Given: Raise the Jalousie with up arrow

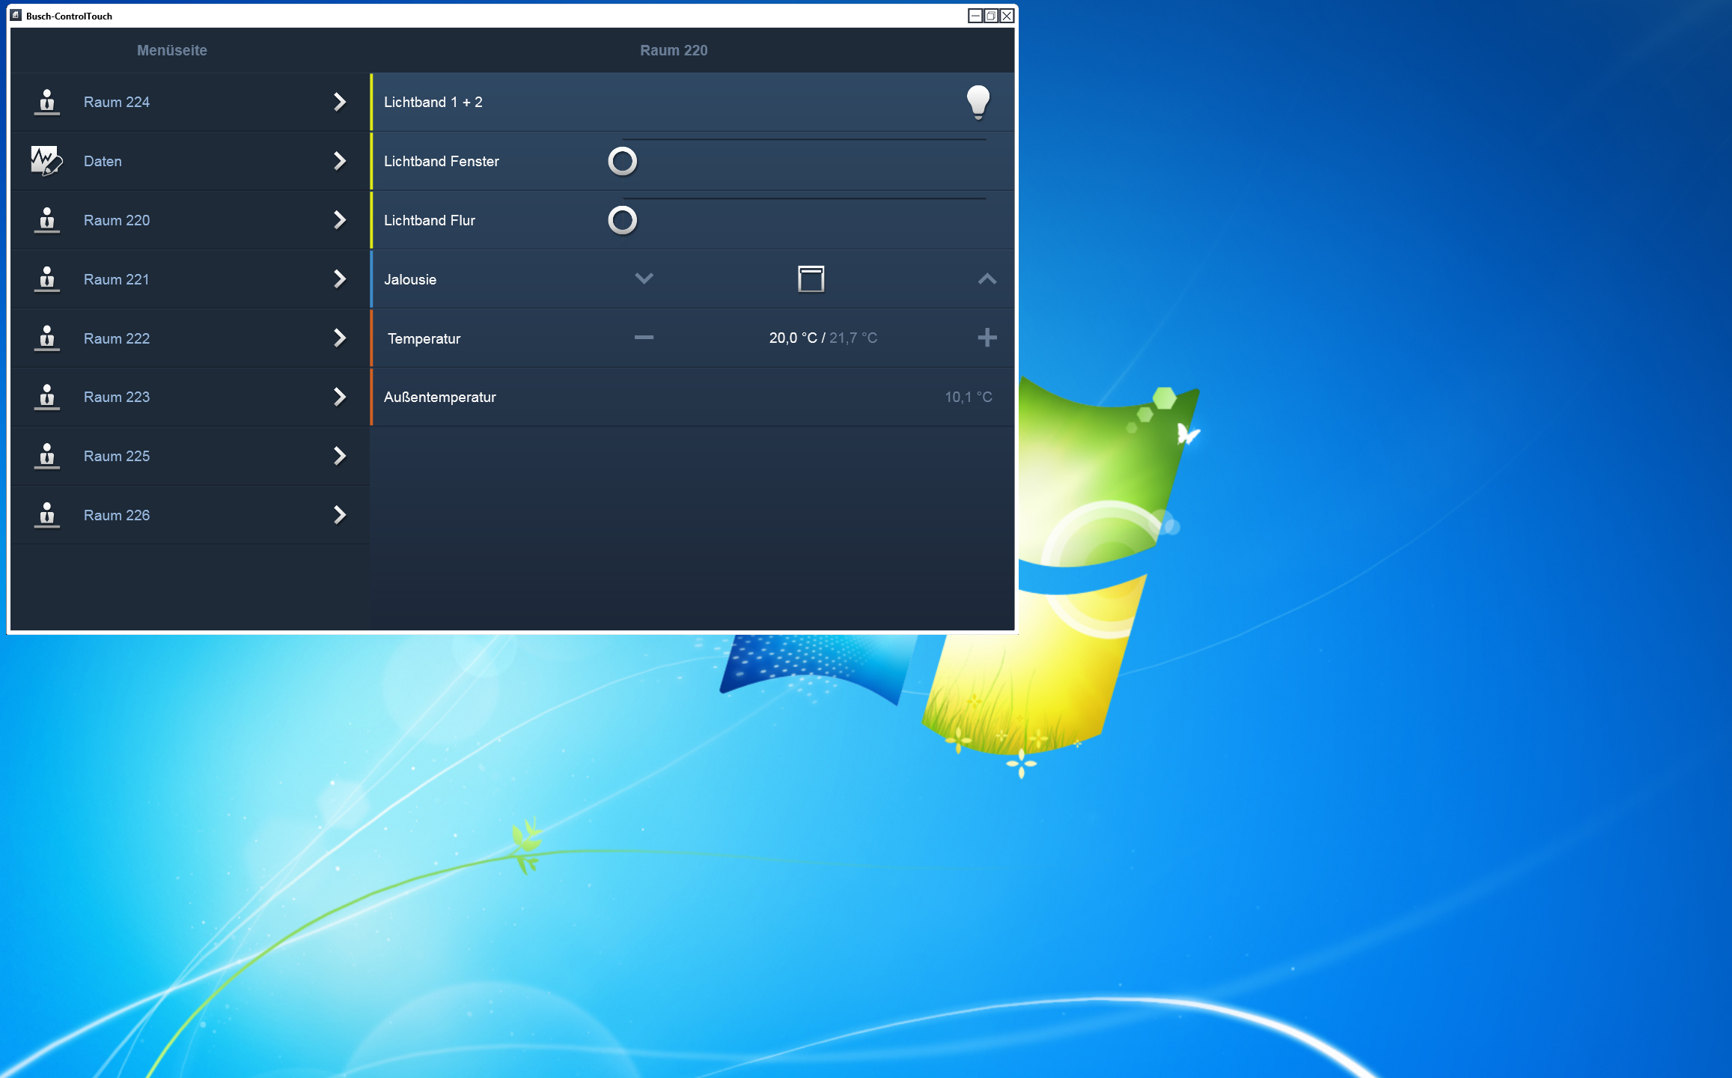Looking at the screenshot, I should click(x=987, y=278).
